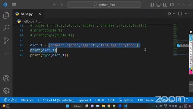Open the hamburger application menu
The width and height of the screenshot is (193, 109).
pos(14,5)
